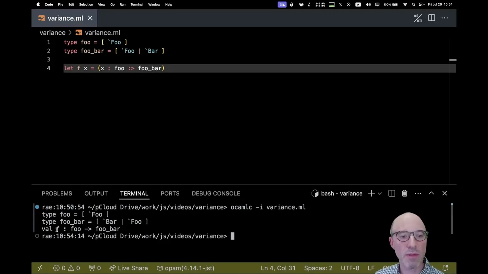Open the Wi-Fi status menu
488x274 pixels.
pos(405,5)
